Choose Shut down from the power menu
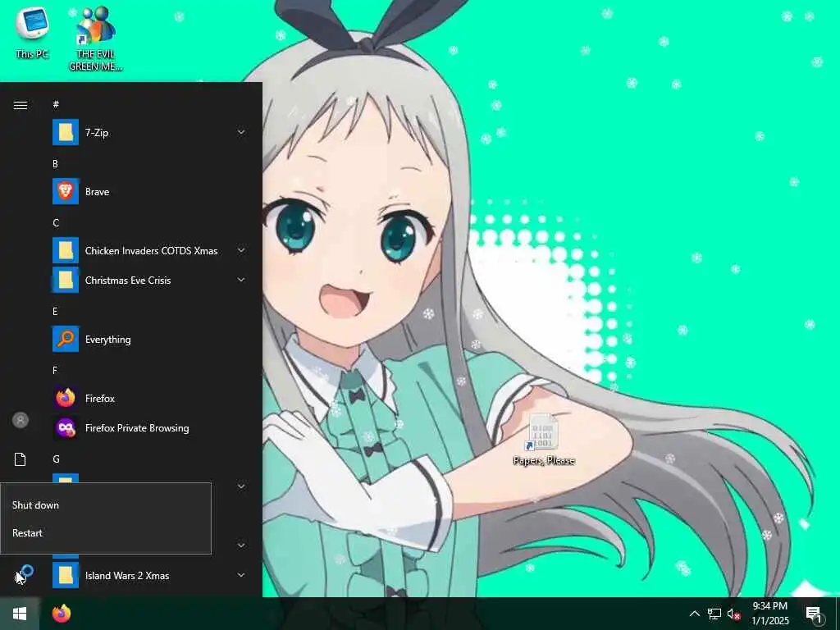Screen dimensions: 840x630 click(106, 505)
